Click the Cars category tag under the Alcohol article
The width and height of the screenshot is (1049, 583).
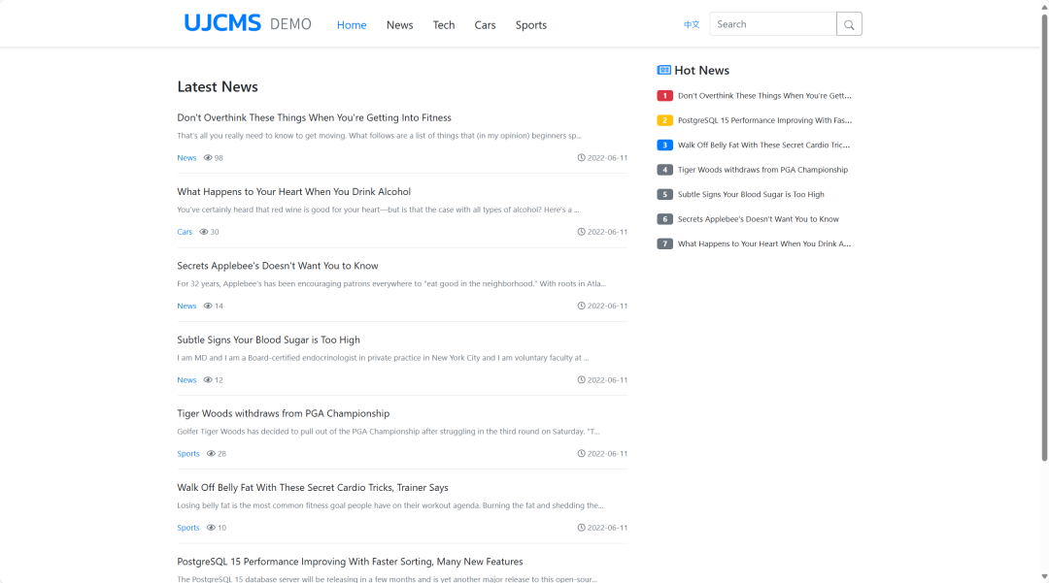[185, 232]
